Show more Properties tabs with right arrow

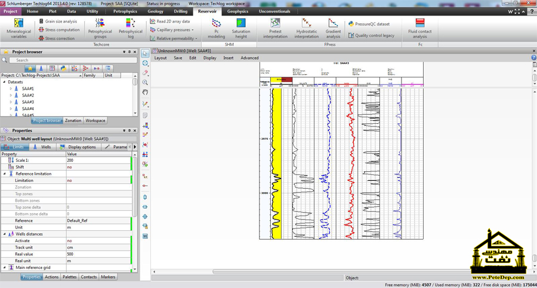[x=135, y=147]
